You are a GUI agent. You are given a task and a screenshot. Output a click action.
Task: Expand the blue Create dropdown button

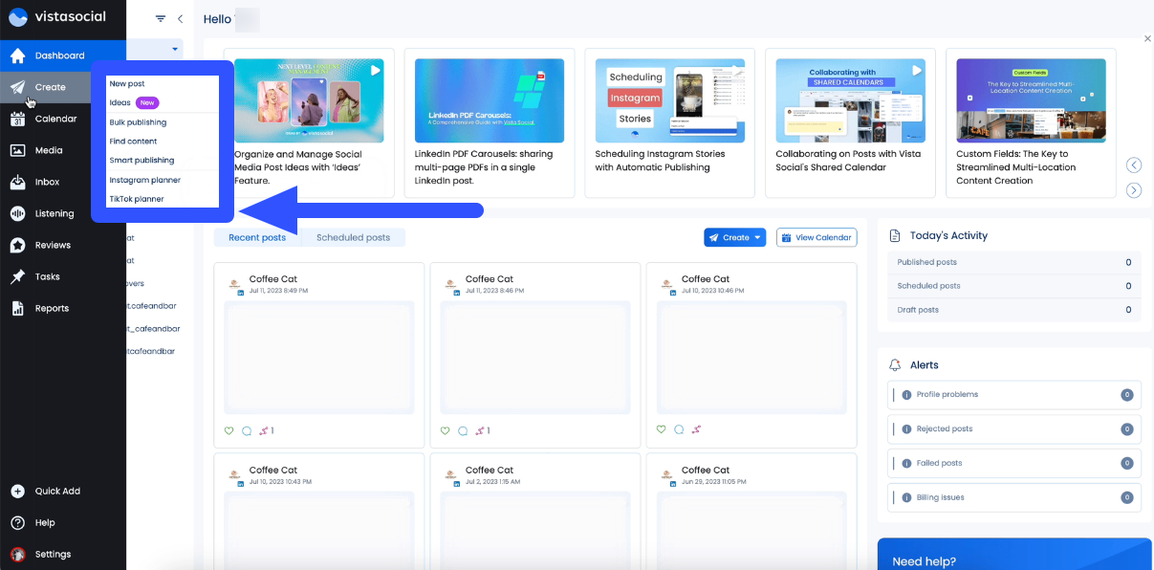[734, 237]
